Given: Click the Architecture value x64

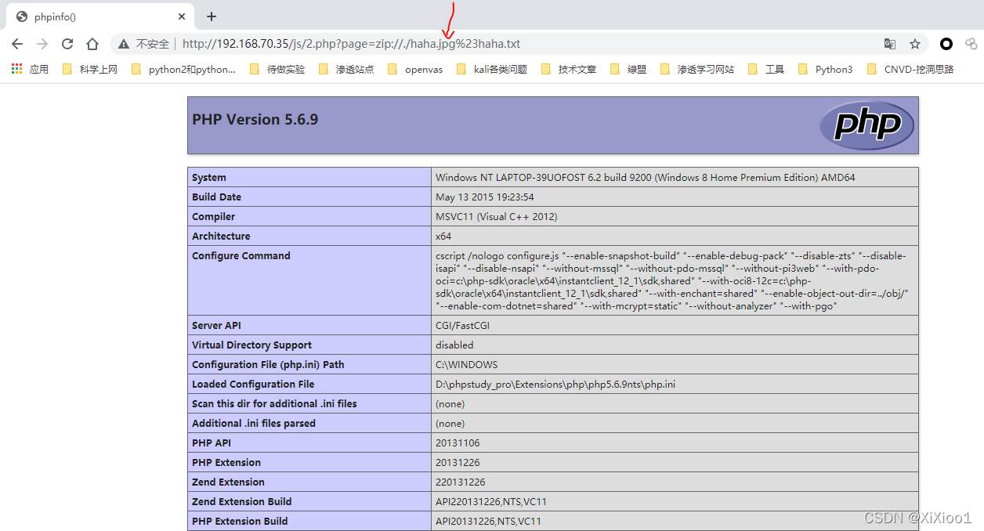Looking at the screenshot, I should pyautogui.click(x=443, y=237).
